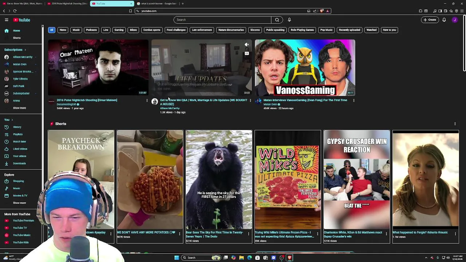
Task: Open Microsoft Edge from taskbar
Action: (249, 258)
